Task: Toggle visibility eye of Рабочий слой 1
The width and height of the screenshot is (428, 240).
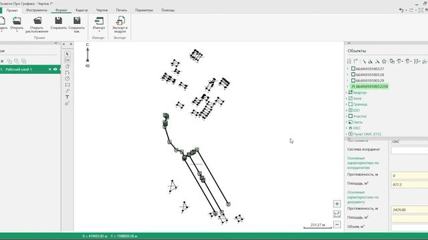Action: click(x=55, y=69)
